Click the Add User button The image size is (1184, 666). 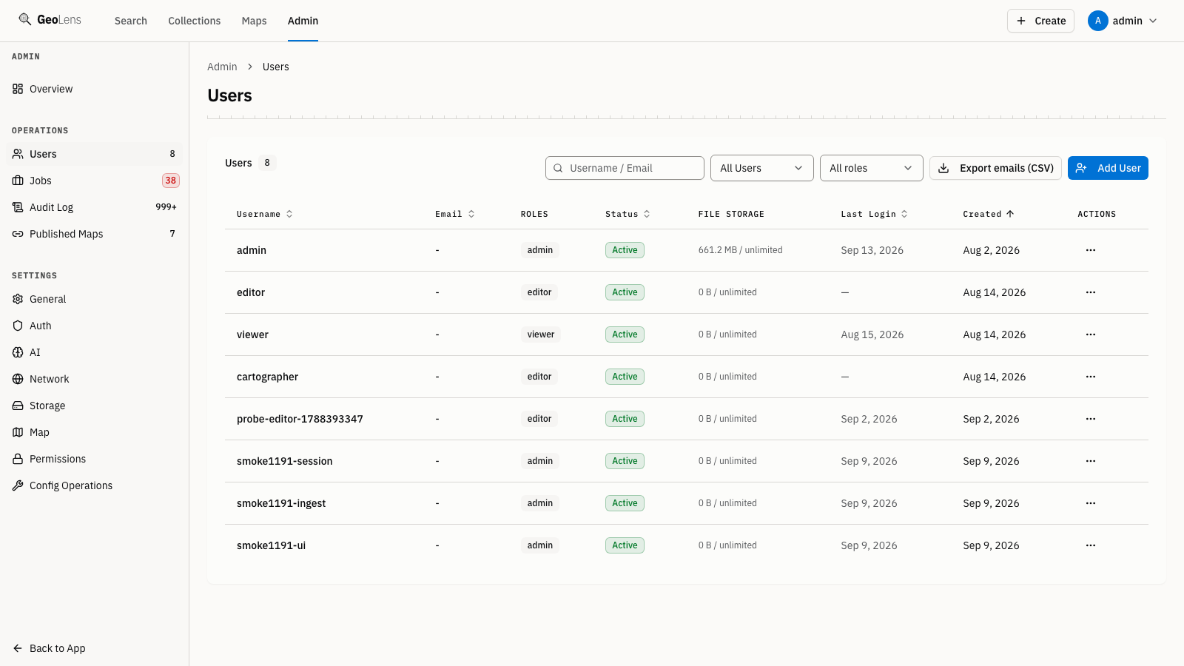click(1108, 168)
